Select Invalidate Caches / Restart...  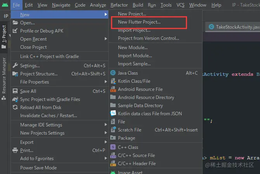[x=60, y=116]
